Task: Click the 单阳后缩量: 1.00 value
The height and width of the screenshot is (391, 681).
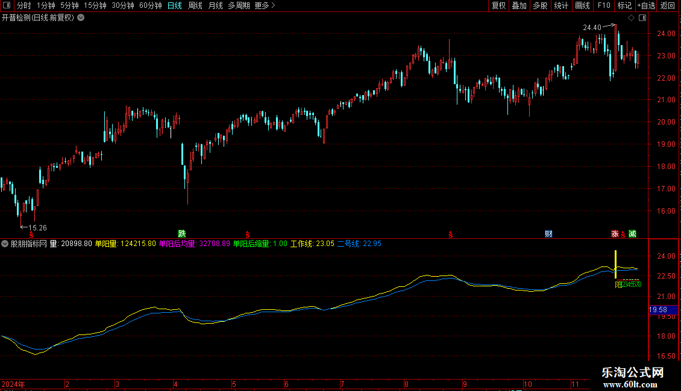Action: (x=260, y=244)
